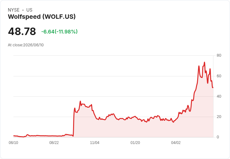The width and height of the screenshot is (230, 159).
Task: Click the sharp vertical jump before 11/04
Action: [74, 122]
